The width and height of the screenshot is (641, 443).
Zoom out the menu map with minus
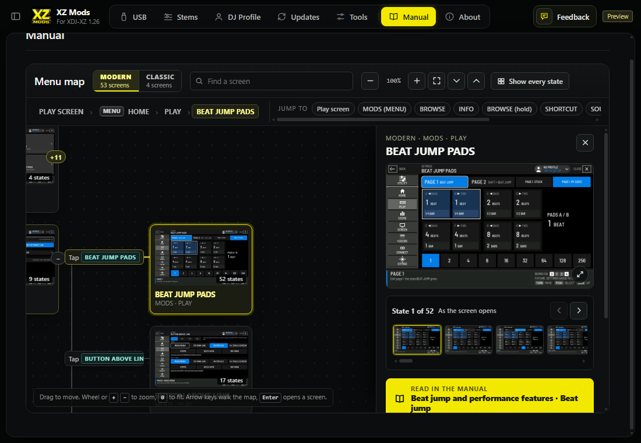tap(370, 81)
